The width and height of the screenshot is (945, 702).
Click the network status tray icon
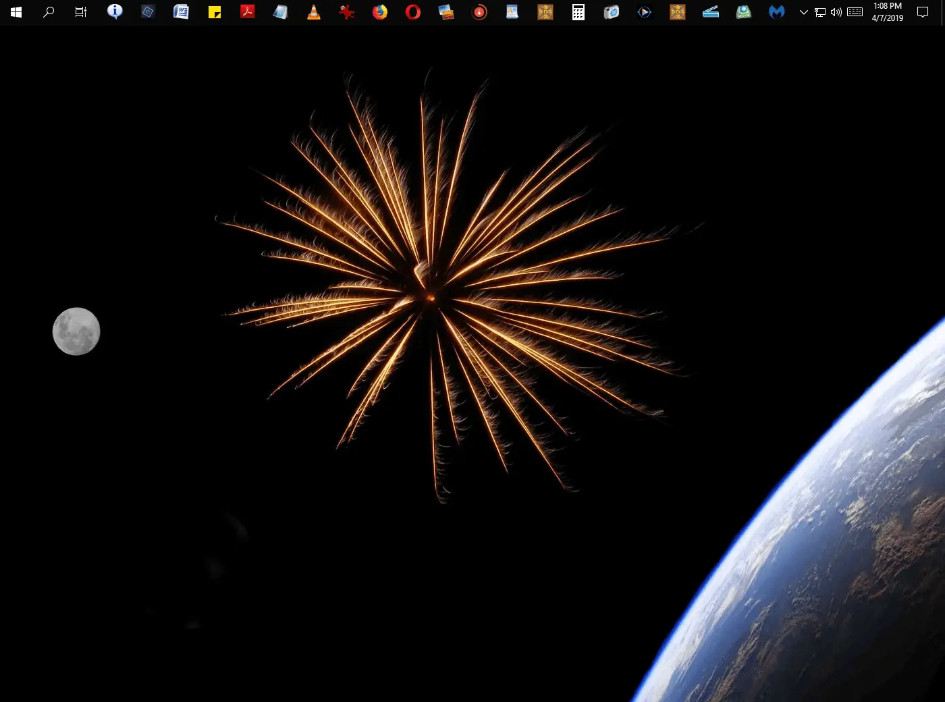[x=820, y=12]
